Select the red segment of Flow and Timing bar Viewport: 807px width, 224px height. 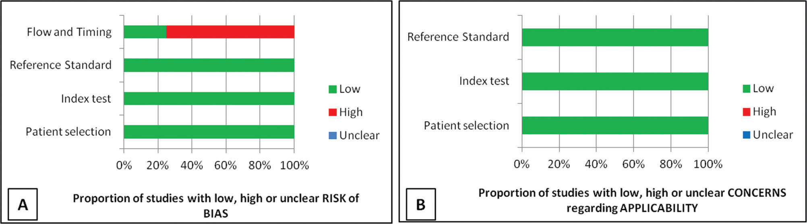230,32
